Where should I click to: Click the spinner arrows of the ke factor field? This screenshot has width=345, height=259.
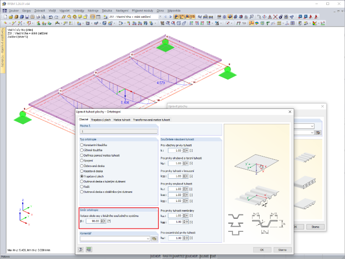pyautogui.click(x=184, y=238)
